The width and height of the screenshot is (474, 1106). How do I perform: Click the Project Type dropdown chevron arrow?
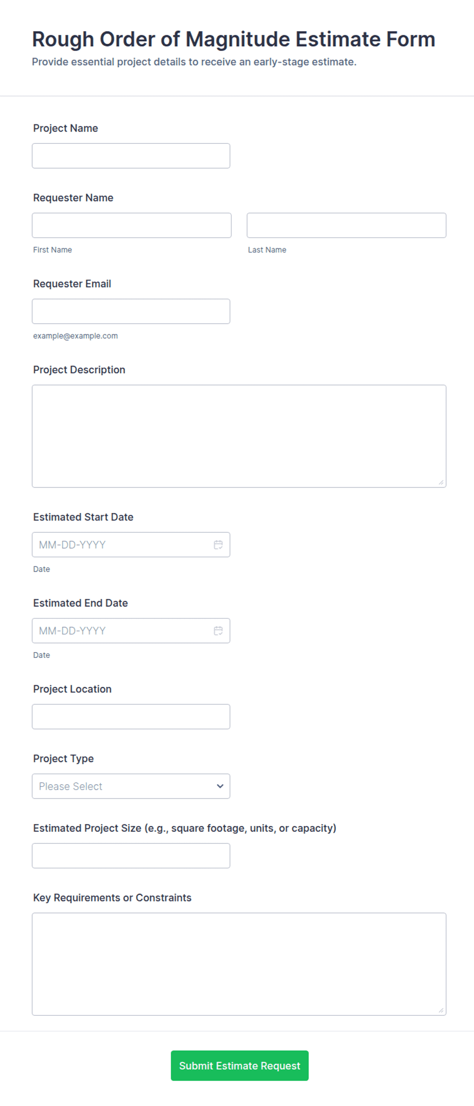coord(220,786)
